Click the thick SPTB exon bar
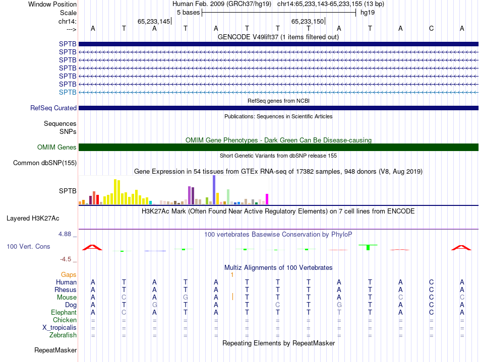 pos(278,44)
